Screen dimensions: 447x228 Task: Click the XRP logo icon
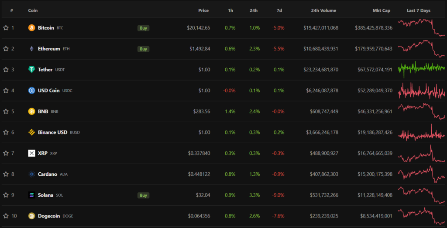pos(31,153)
